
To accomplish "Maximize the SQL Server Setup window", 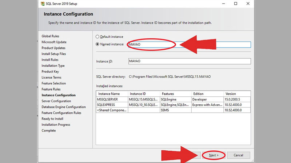I will [x=235, y=4].
